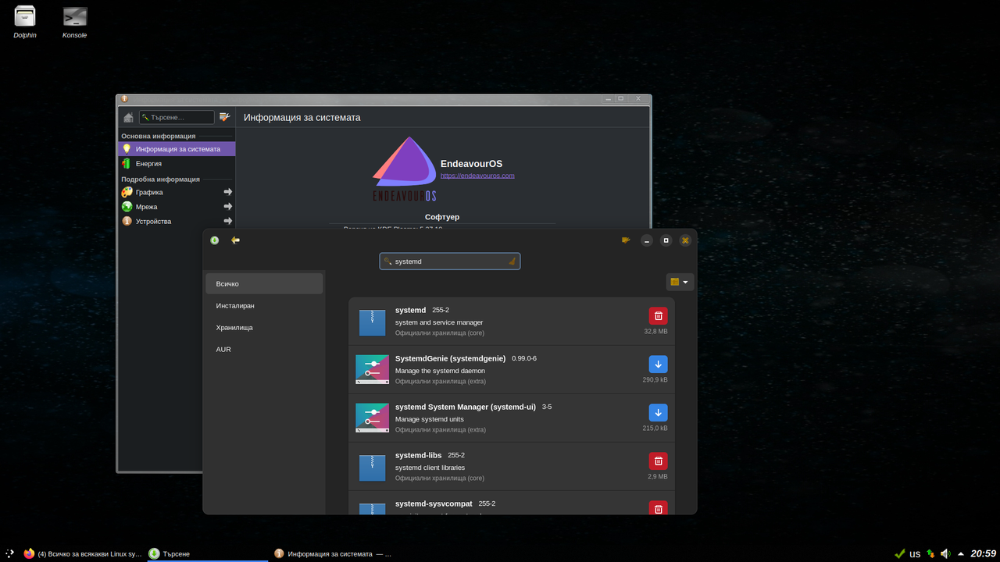Remove systemd-libs with the red trash button
Screen dimensions: 1000x562
tap(658, 461)
